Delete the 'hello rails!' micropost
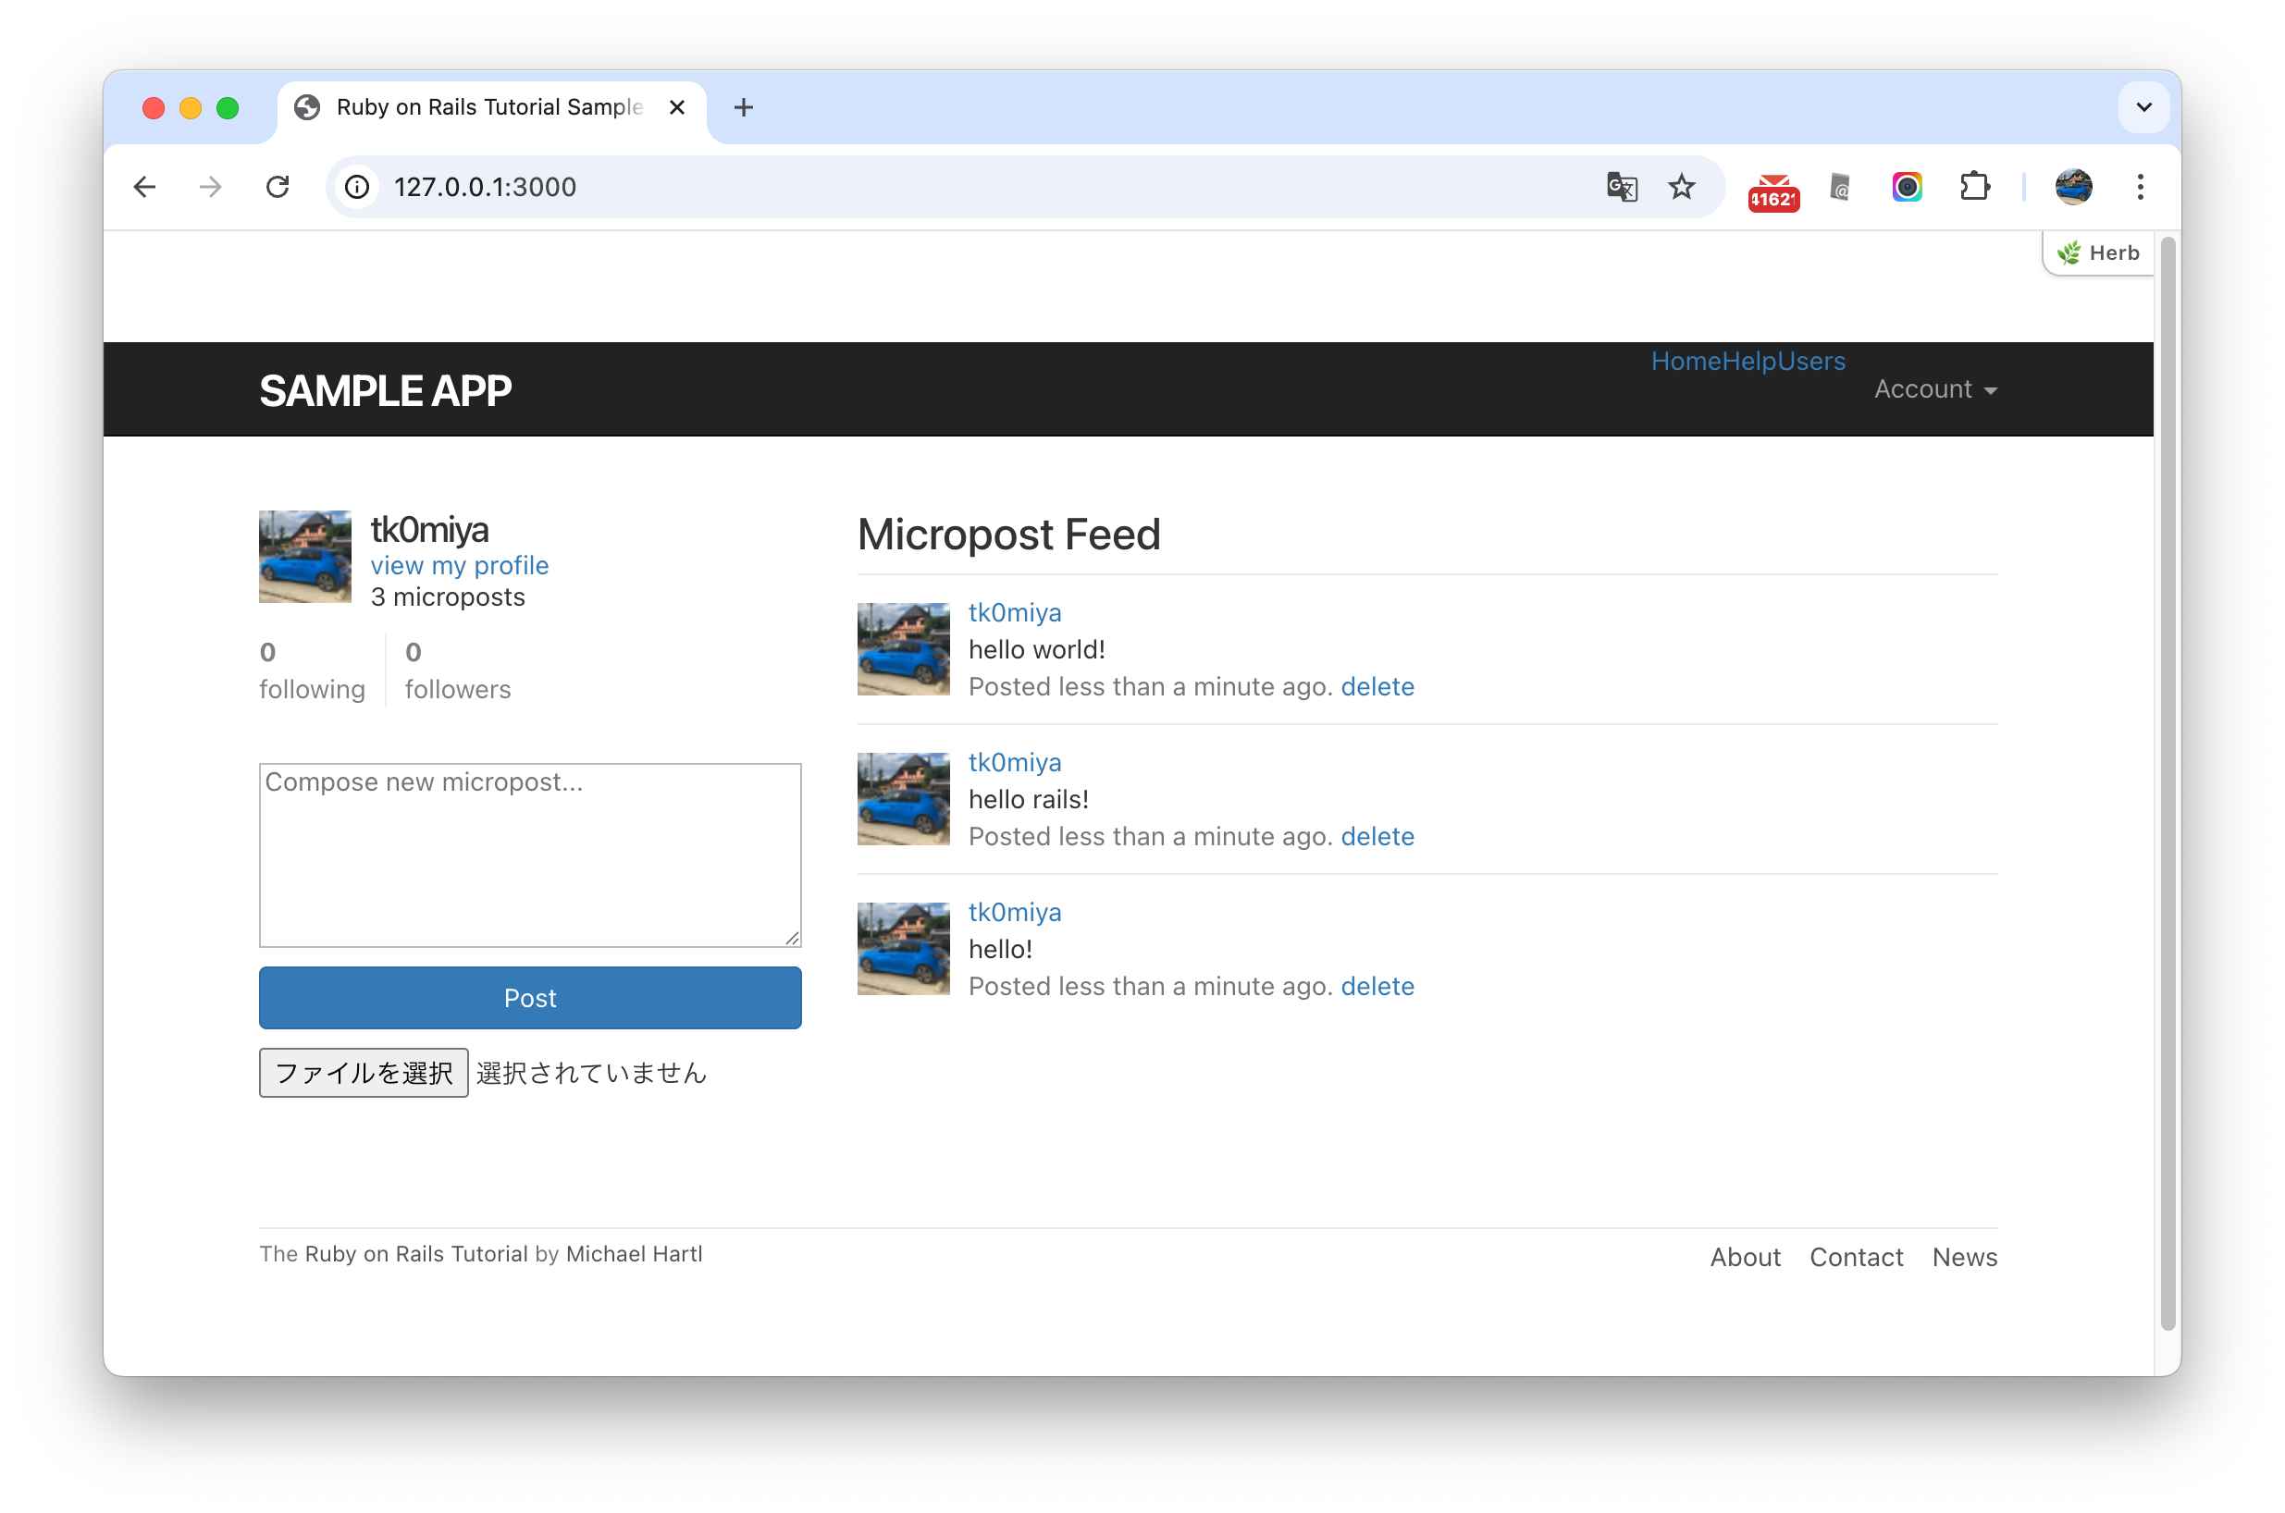 pos(1377,837)
